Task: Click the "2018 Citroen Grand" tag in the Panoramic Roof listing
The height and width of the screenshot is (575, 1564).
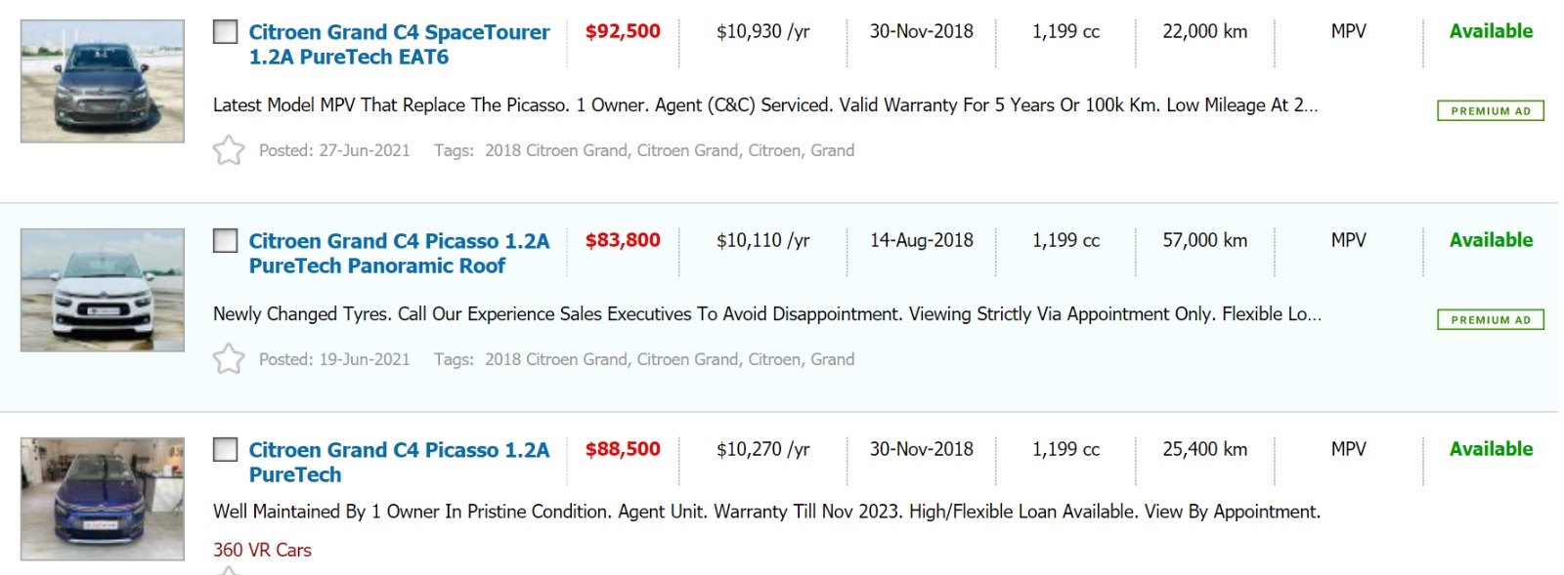Action: point(556,359)
